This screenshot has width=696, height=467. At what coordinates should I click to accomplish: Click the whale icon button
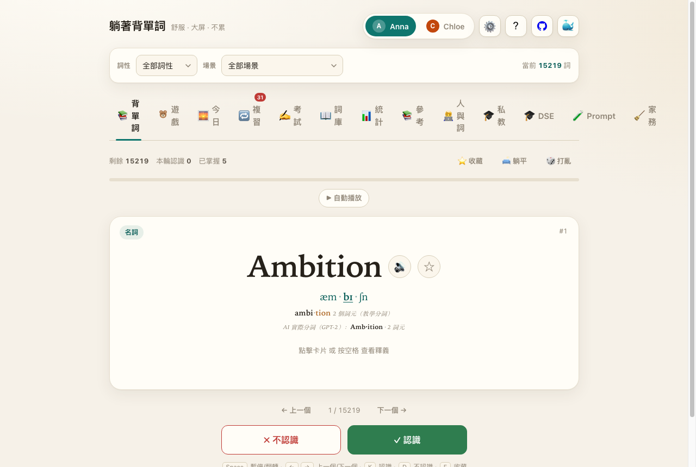pos(568,26)
